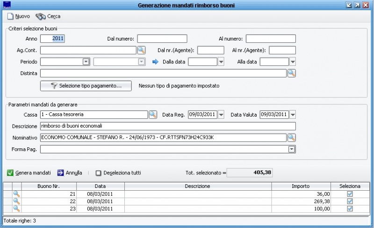This screenshot has width=374, height=228.
Task: Open the Cassa lookup magnifier
Action: tap(153, 115)
